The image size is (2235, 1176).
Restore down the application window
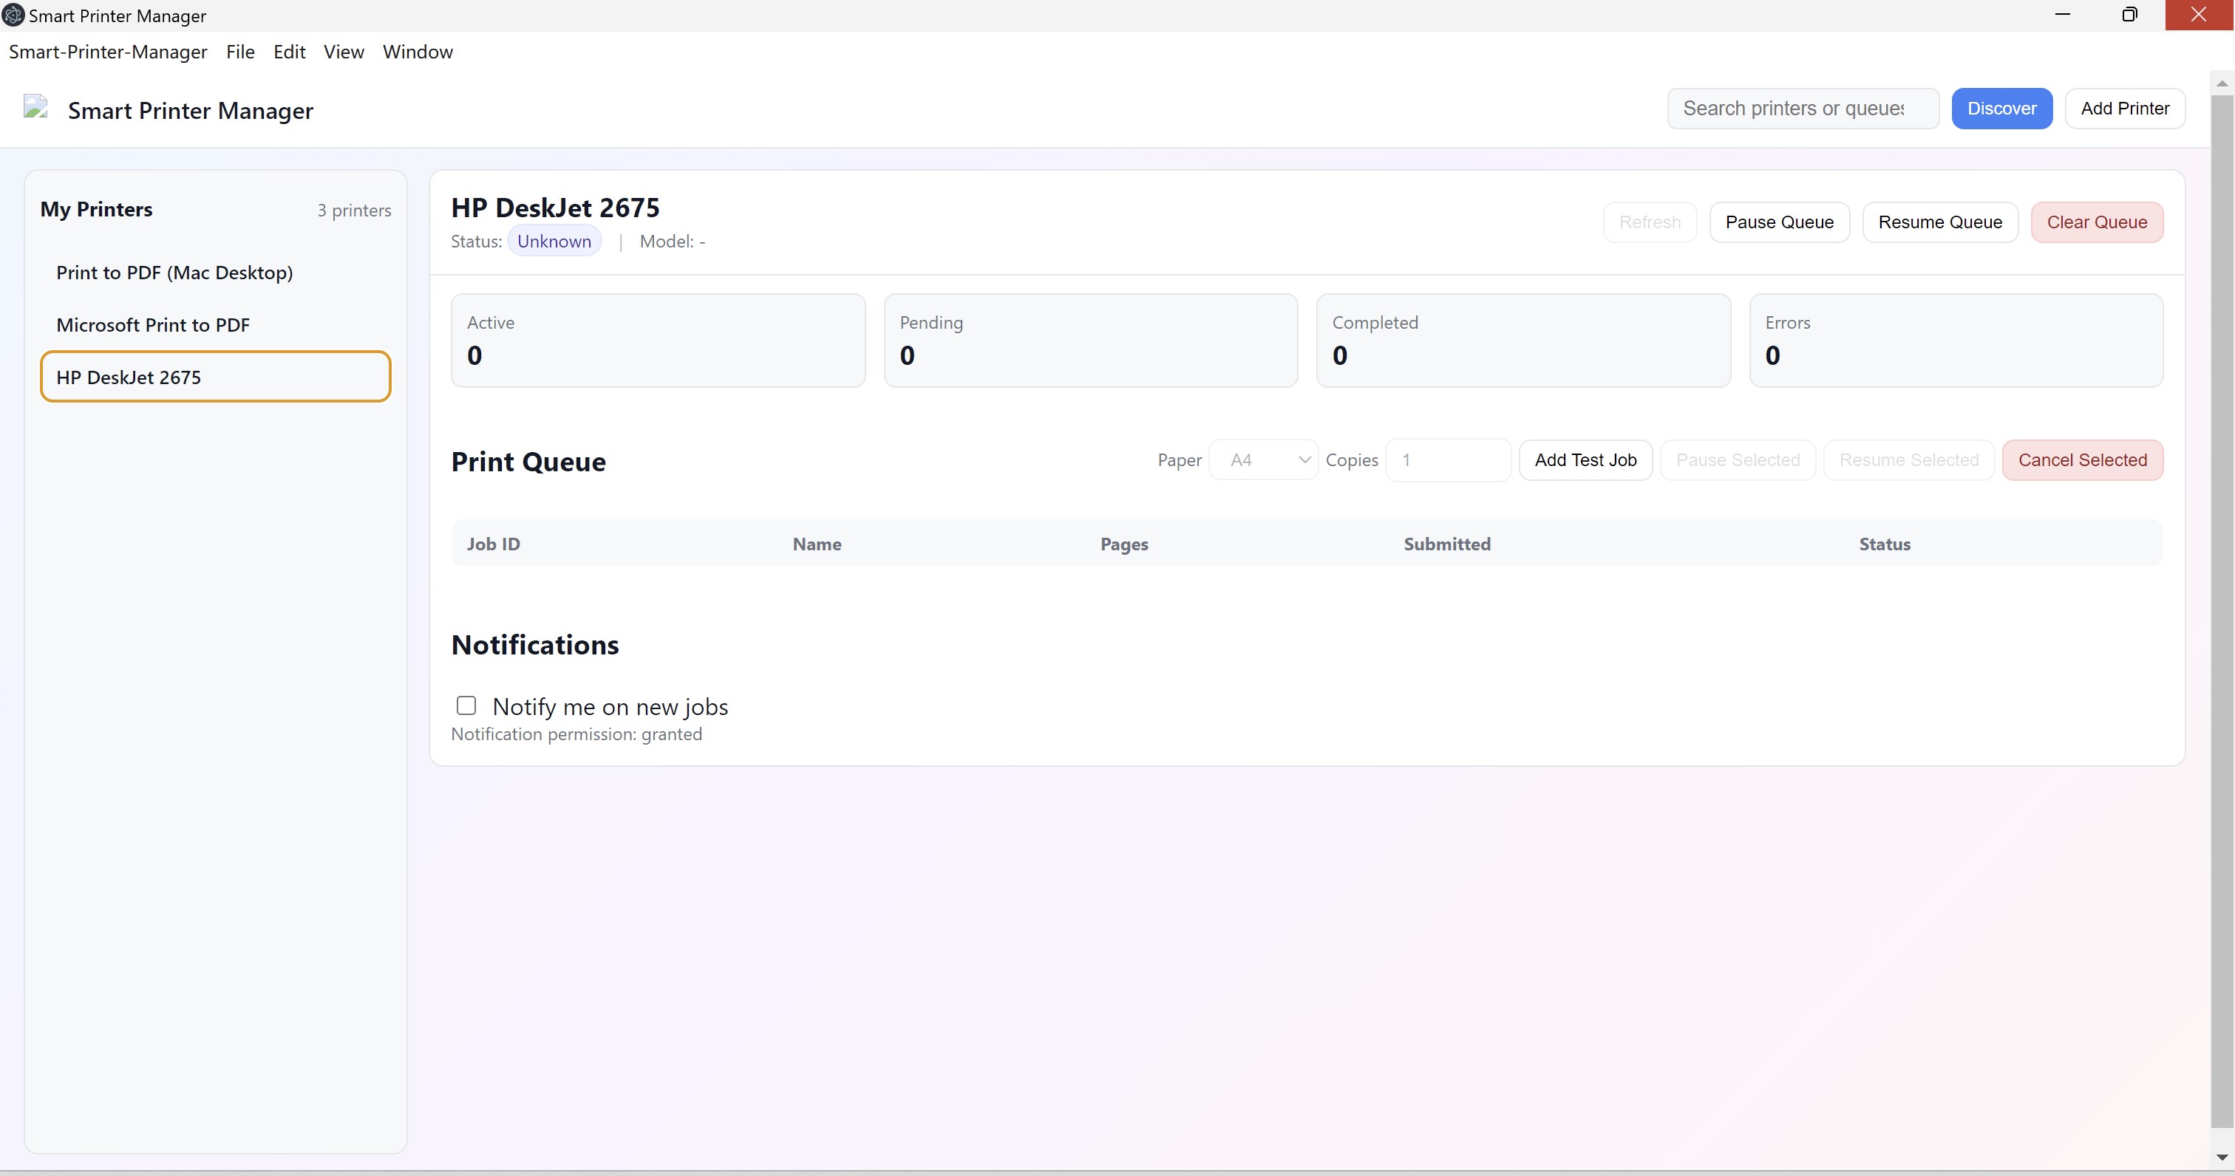(2130, 15)
